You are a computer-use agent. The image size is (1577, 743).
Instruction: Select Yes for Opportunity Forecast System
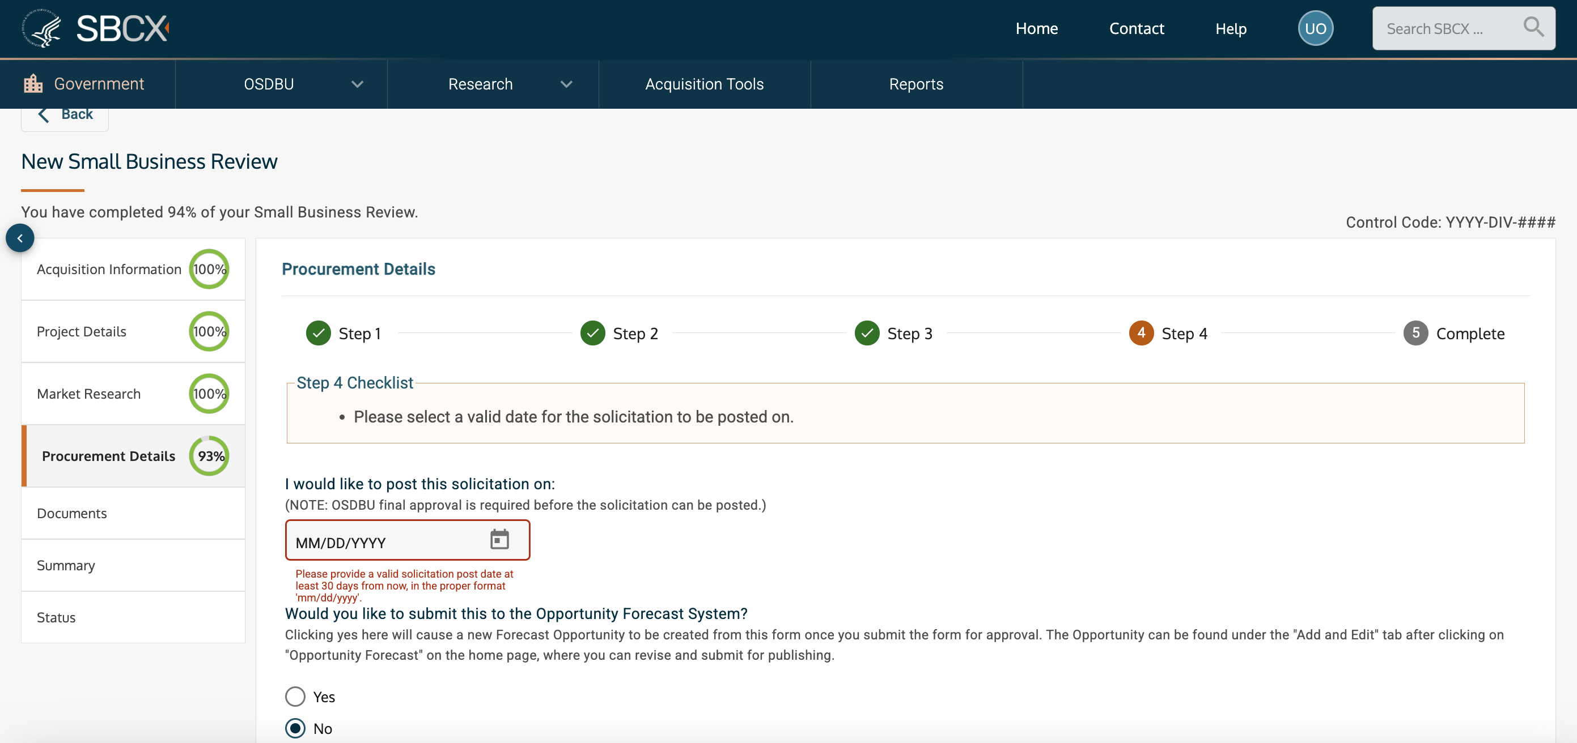point(295,697)
